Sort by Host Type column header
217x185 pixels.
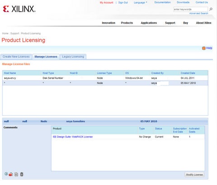click(48, 73)
